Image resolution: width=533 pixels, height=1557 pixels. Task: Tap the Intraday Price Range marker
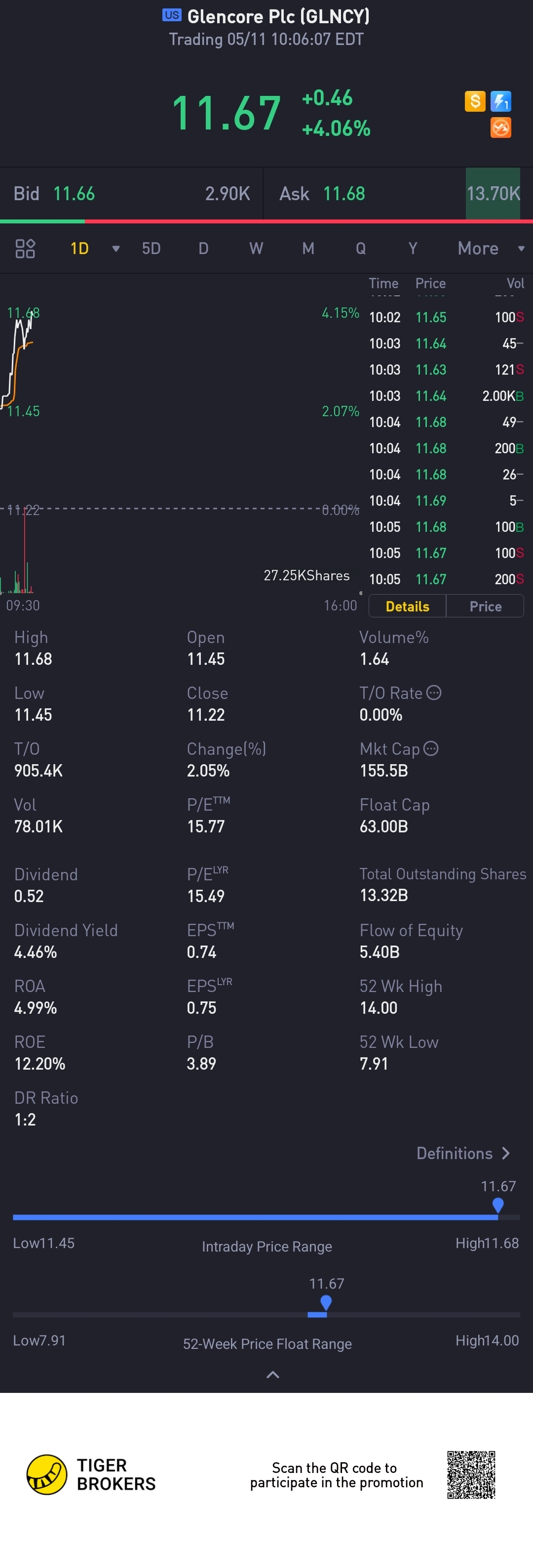point(498,1205)
